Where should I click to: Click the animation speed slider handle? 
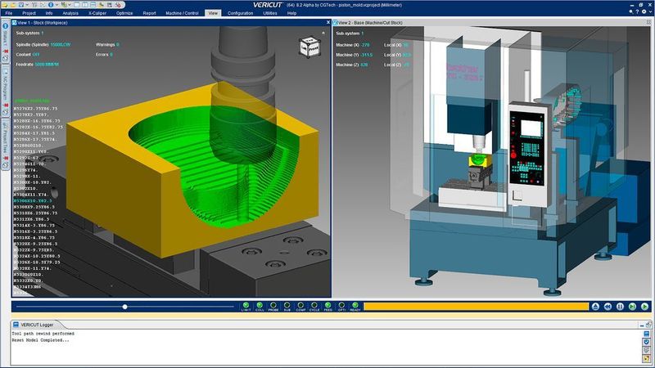coord(125,307)
